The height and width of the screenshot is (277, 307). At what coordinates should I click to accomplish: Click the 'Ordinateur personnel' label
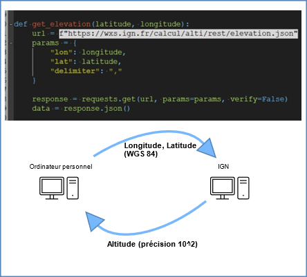[61, 167]
